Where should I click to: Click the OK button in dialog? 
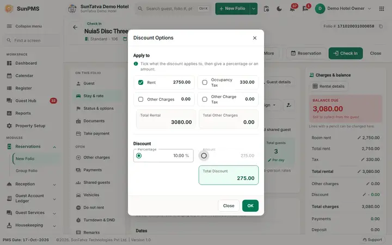[250, 206]
